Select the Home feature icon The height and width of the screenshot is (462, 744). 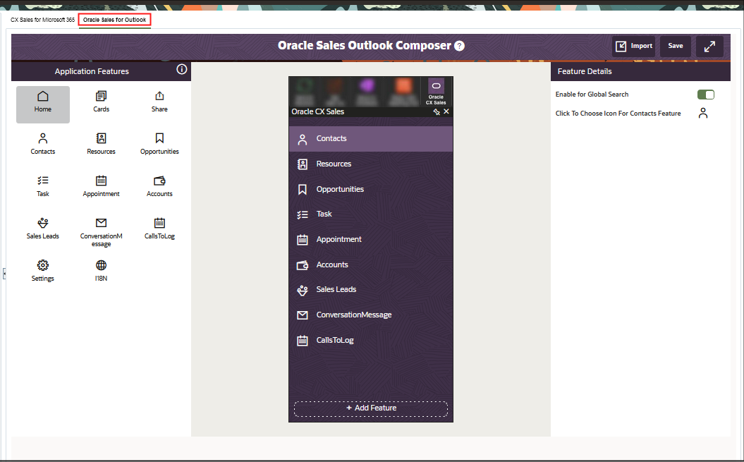43,104
